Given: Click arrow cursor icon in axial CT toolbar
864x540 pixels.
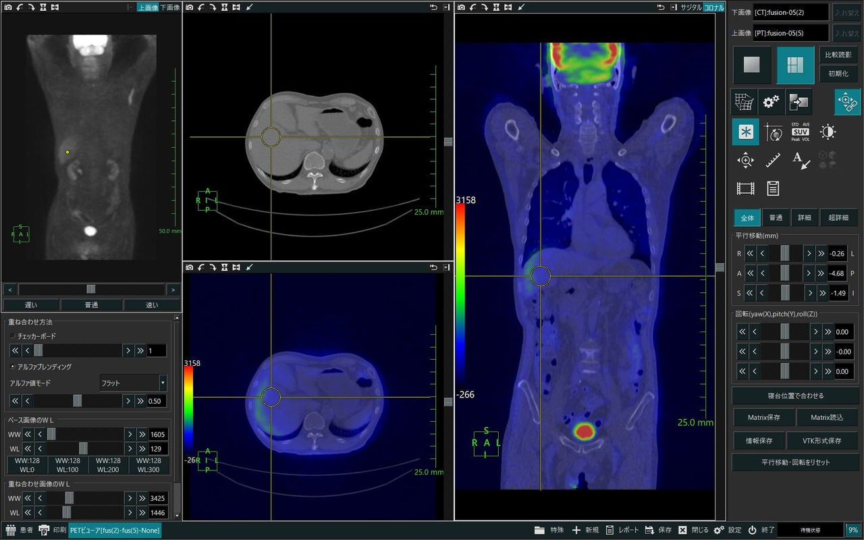Looking at the screenshot, I should (x=250, y=7).
